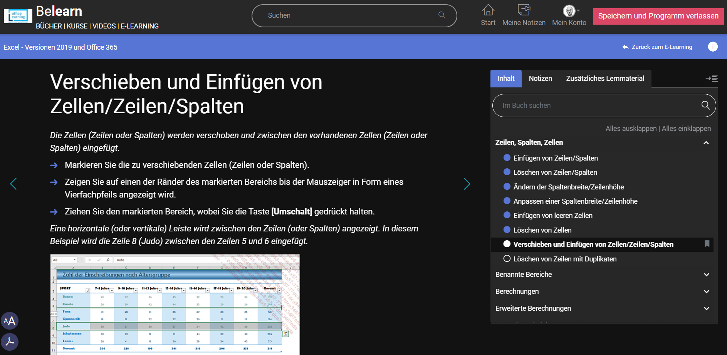Click the font size adjustment icon

(10, 321)
